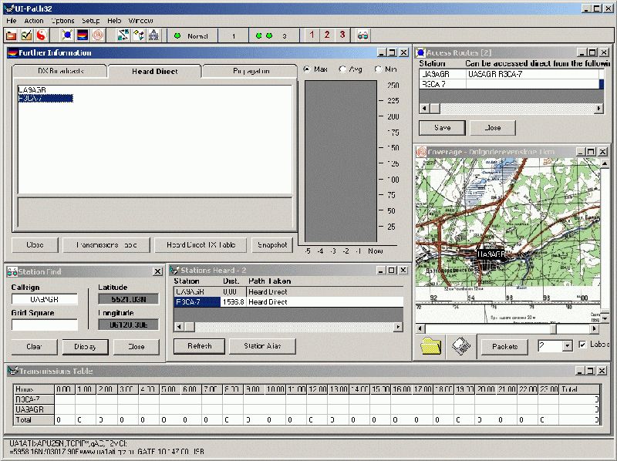
Task: Click the Refresh button in Stations Heard
Action: tap(199, 346)
